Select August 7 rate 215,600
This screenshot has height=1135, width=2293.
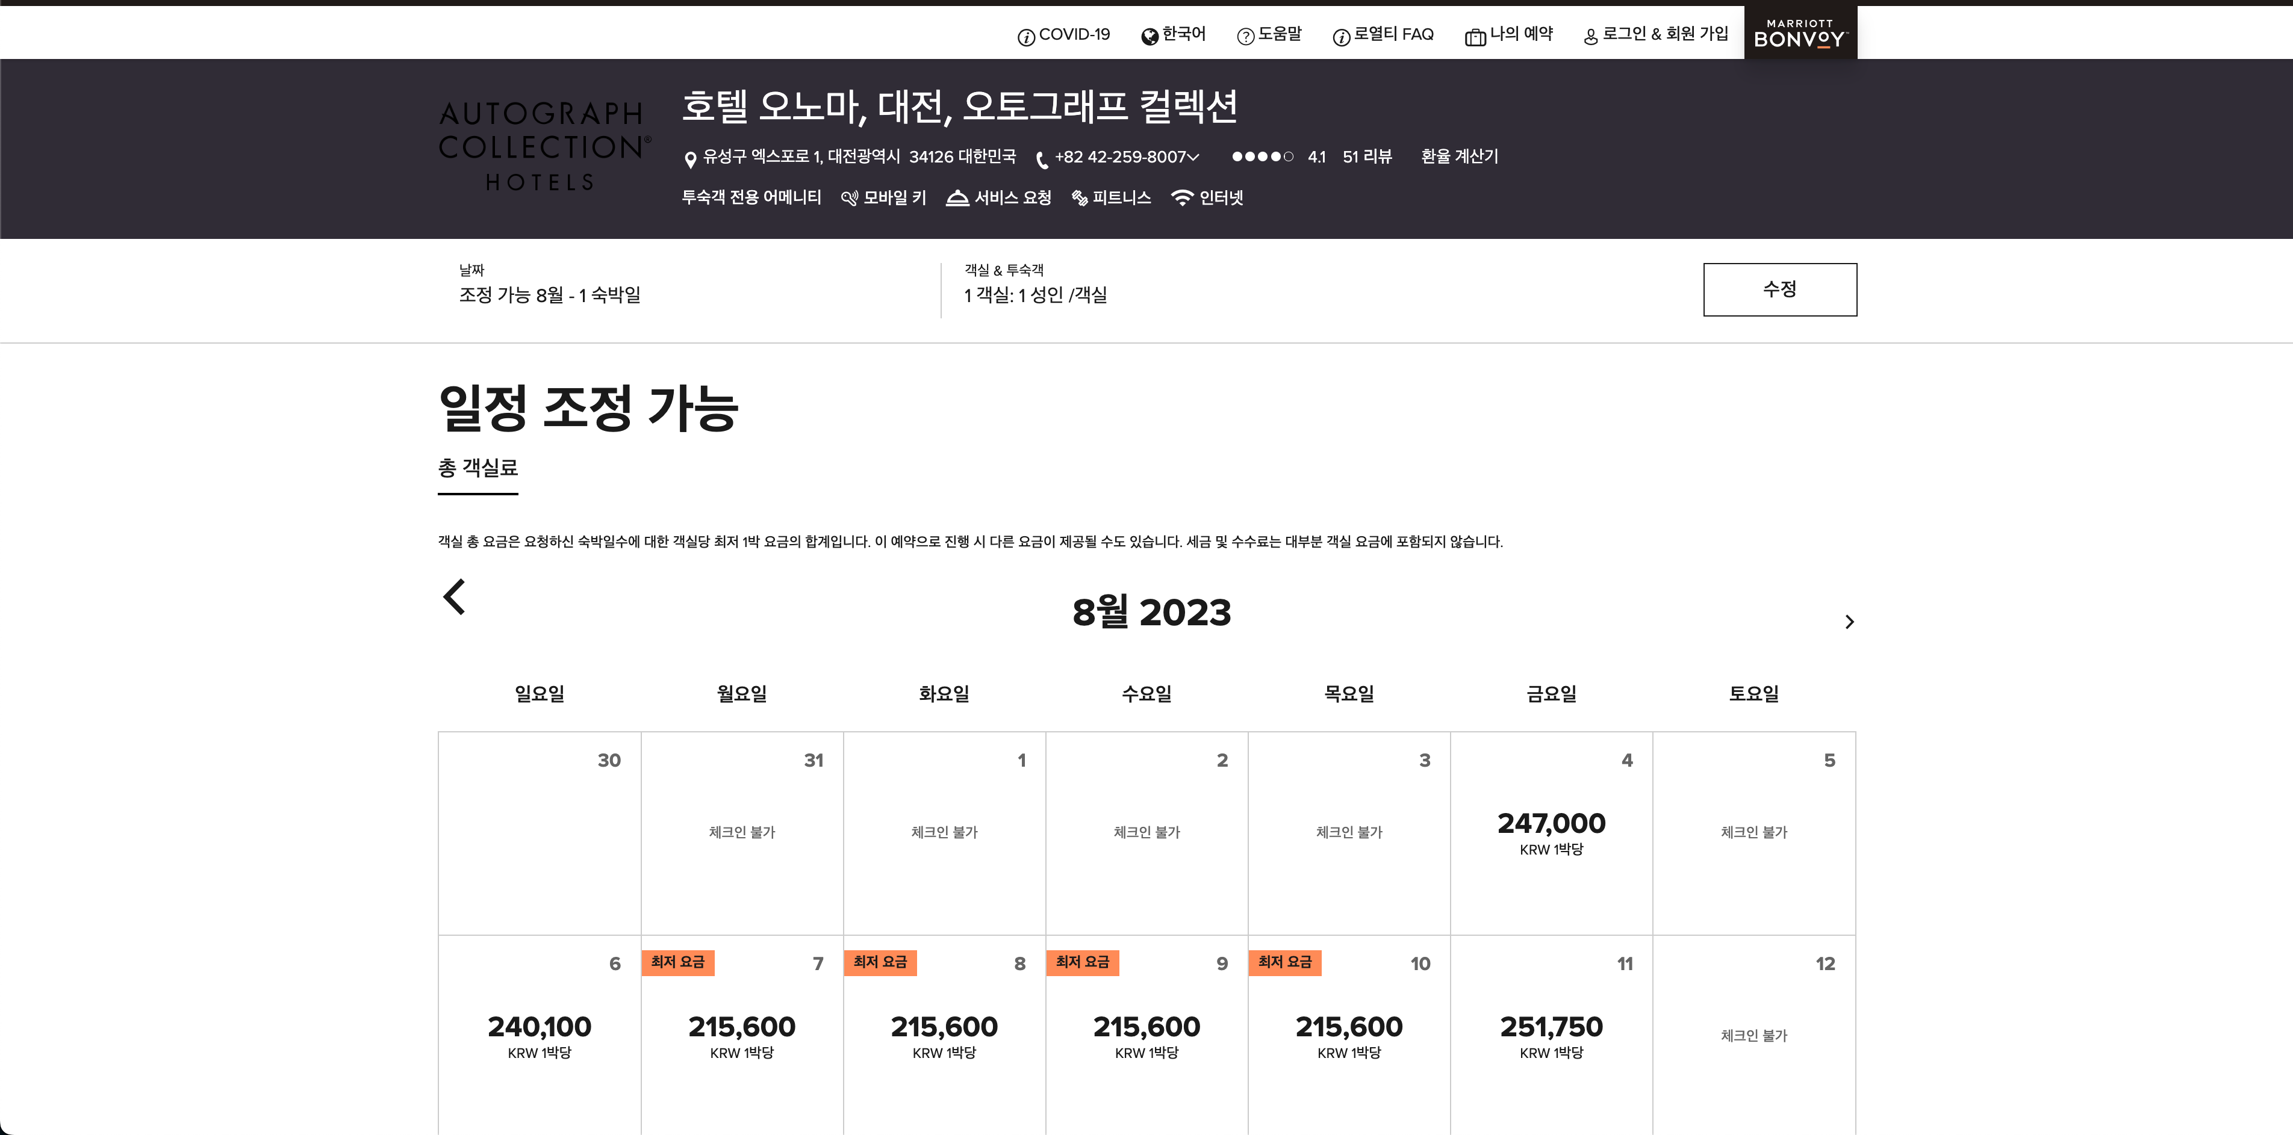pyautogui.click(x=741, y=1035)
